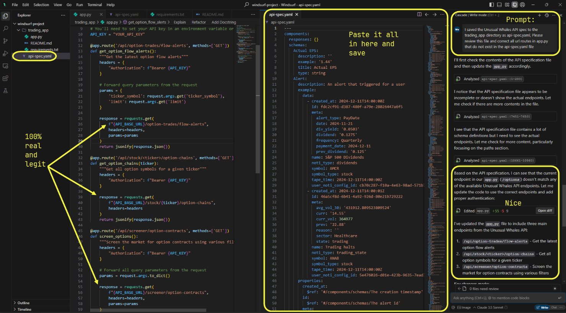566x313 pixels.
Task: Open the Source Control view
Action: (x=5, y=41)
